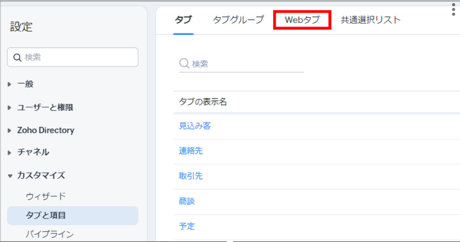Collapse the カスタマイズ section

[10, 175]
